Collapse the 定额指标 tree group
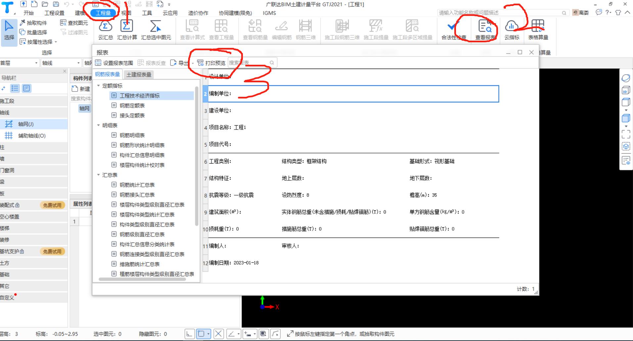 pos(98,86)
